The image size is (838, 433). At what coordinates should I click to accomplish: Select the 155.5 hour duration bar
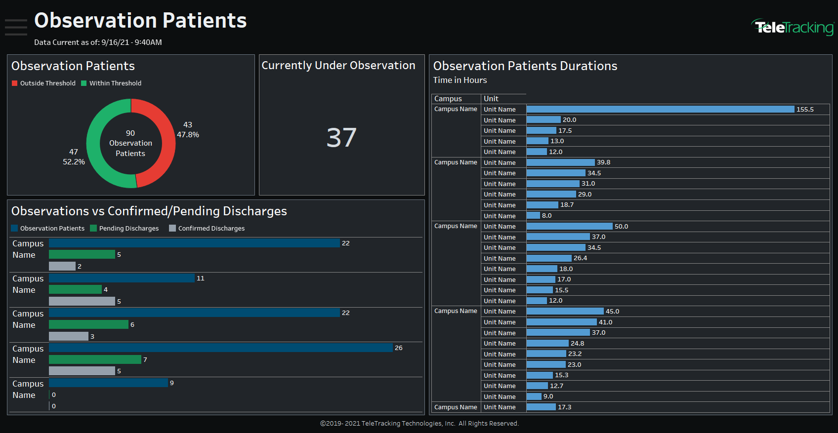pos(660,109)
